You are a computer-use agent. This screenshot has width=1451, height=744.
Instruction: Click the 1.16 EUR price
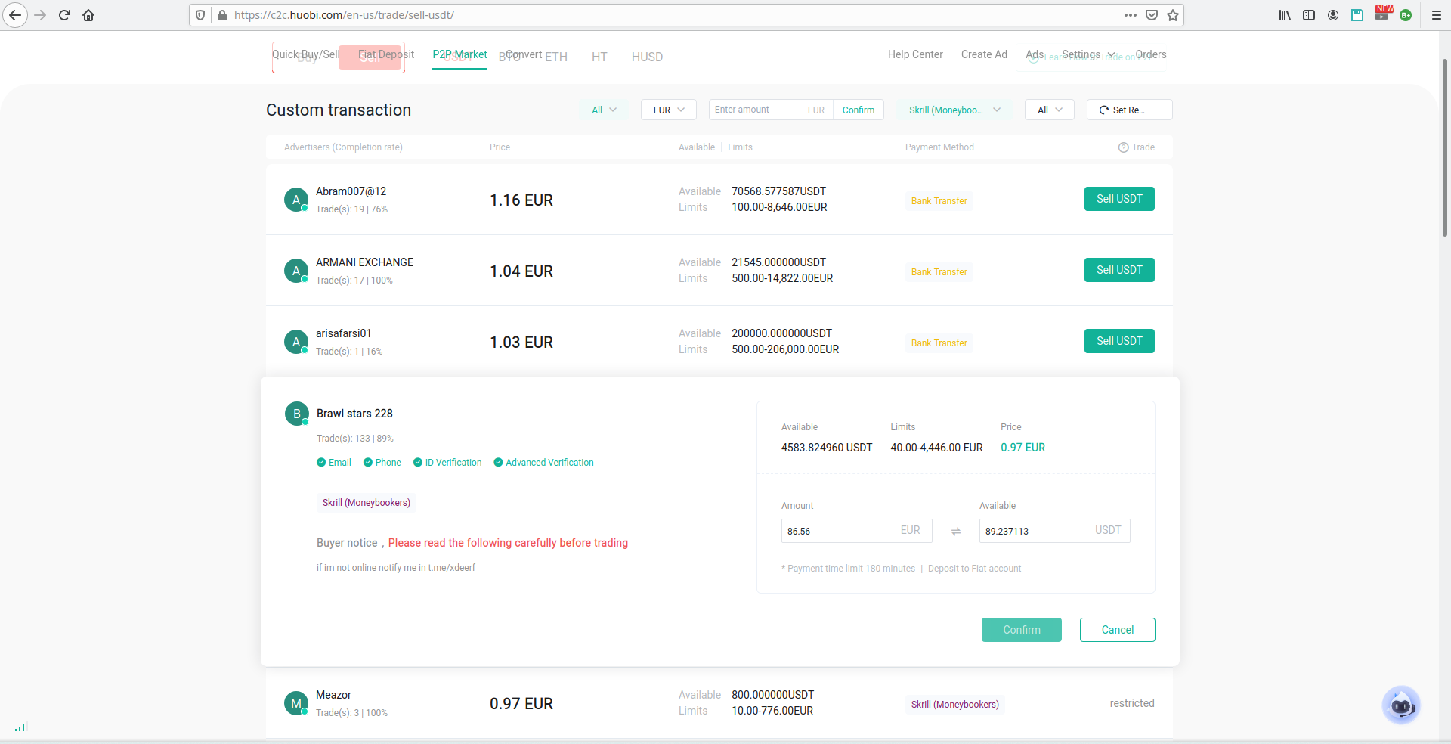(521, 200)
